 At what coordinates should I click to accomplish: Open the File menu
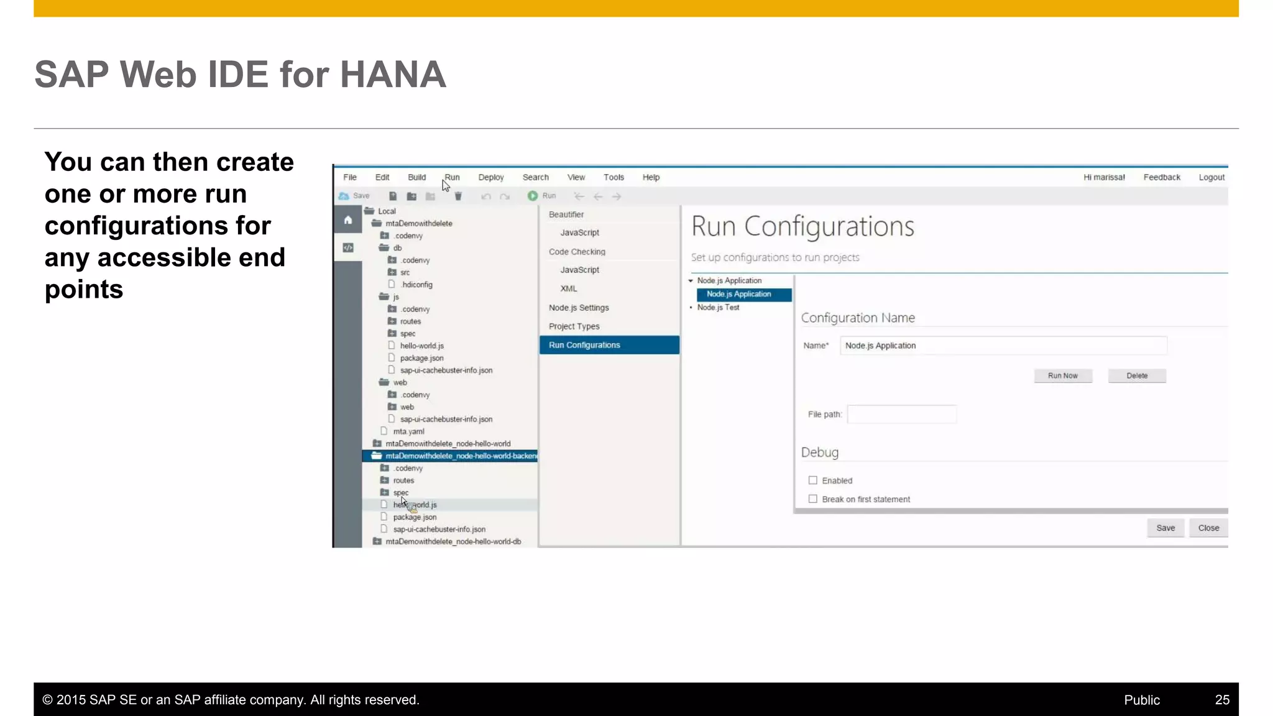(350, 177)
